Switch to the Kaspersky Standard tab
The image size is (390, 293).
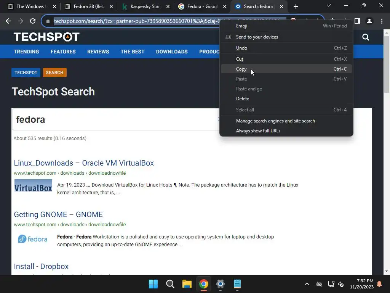point(145,6)
